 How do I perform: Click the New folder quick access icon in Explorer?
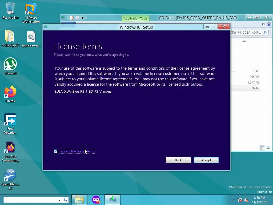77,18
